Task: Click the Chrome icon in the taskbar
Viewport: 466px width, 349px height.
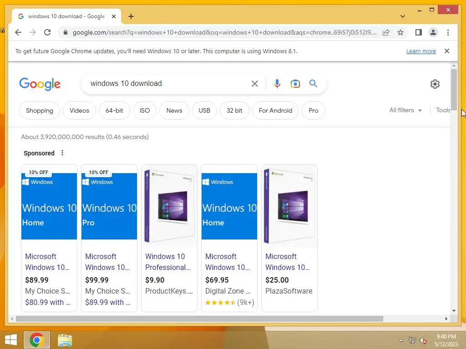Action: [x=36, y=340]
